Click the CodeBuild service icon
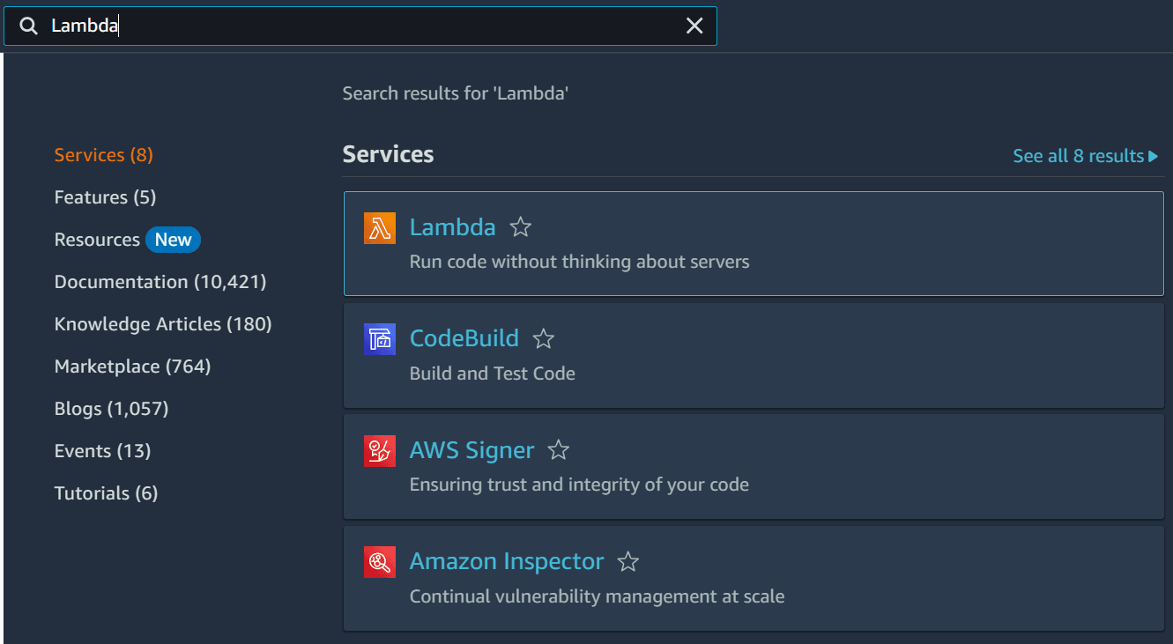Viewport: 1173px width, 644px height. (x=380, y=338)
